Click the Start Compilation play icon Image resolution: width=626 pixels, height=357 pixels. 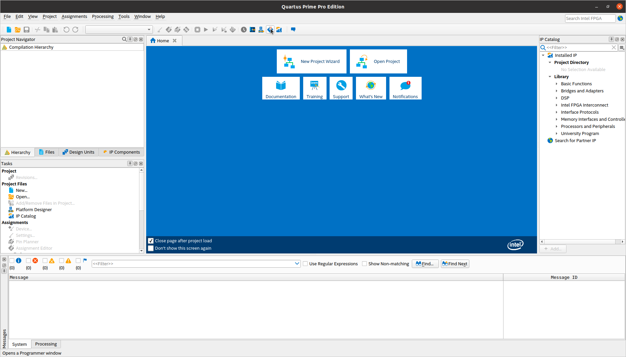pos(206,30)
